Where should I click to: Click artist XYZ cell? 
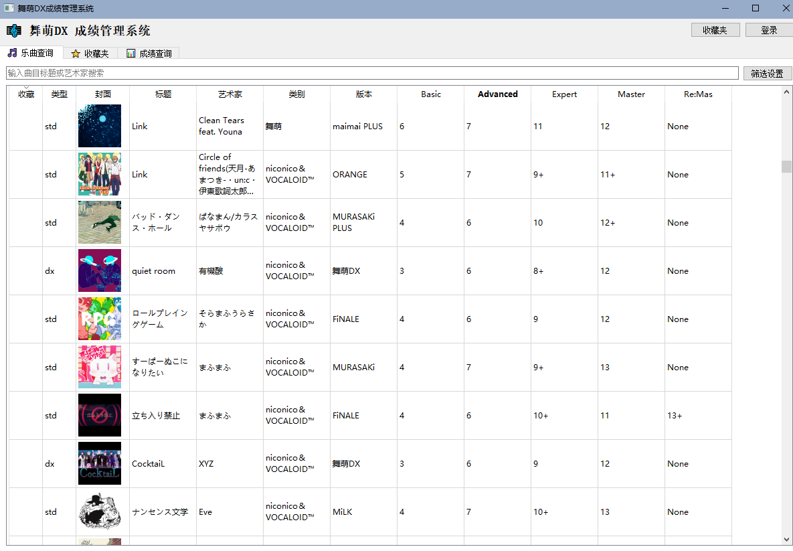230,463
